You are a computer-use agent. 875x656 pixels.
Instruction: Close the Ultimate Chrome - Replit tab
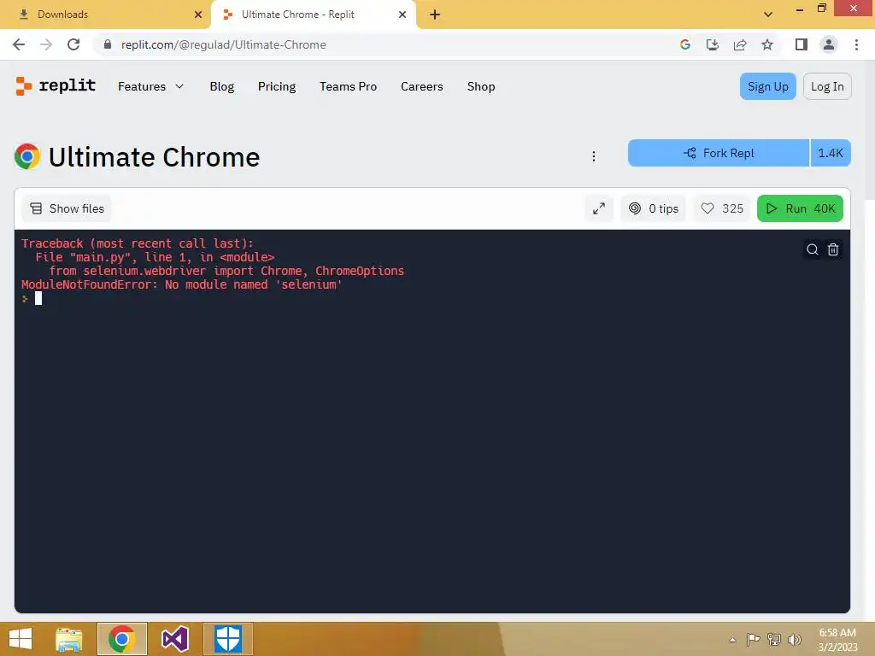pyautogui.click(x=402, y=15)
